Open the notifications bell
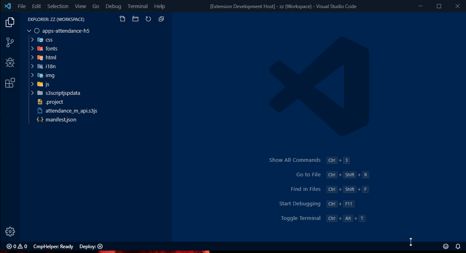The width and height of the screenshot is (466, 253). [458, 246]
